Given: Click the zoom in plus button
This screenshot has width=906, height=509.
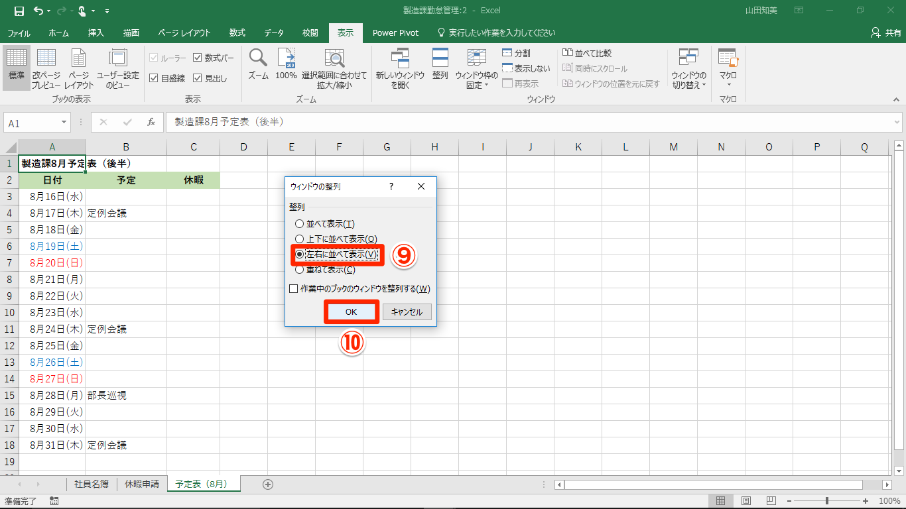Looking at the screenshot, I should (866, 501).
